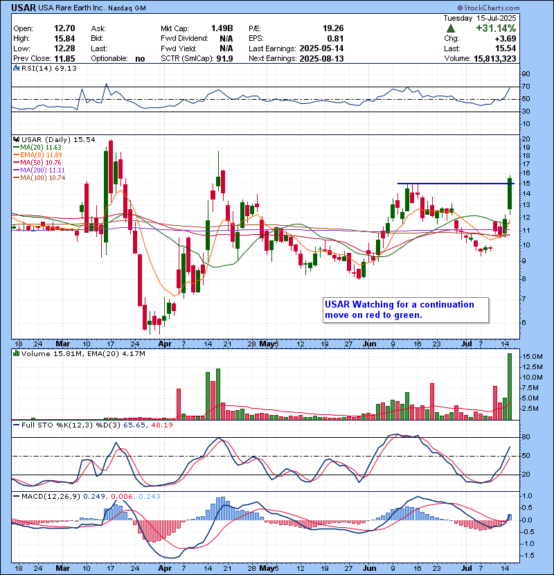Image resolution: width=554 pixels, height=575 pixels.
Task: Click the SCTR (SmlCap) value 91.9
Action: (x=225, y=58)
